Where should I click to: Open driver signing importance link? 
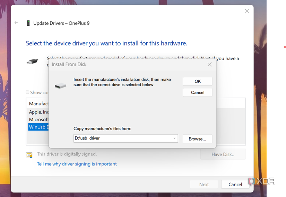click(x=77, y=164)
